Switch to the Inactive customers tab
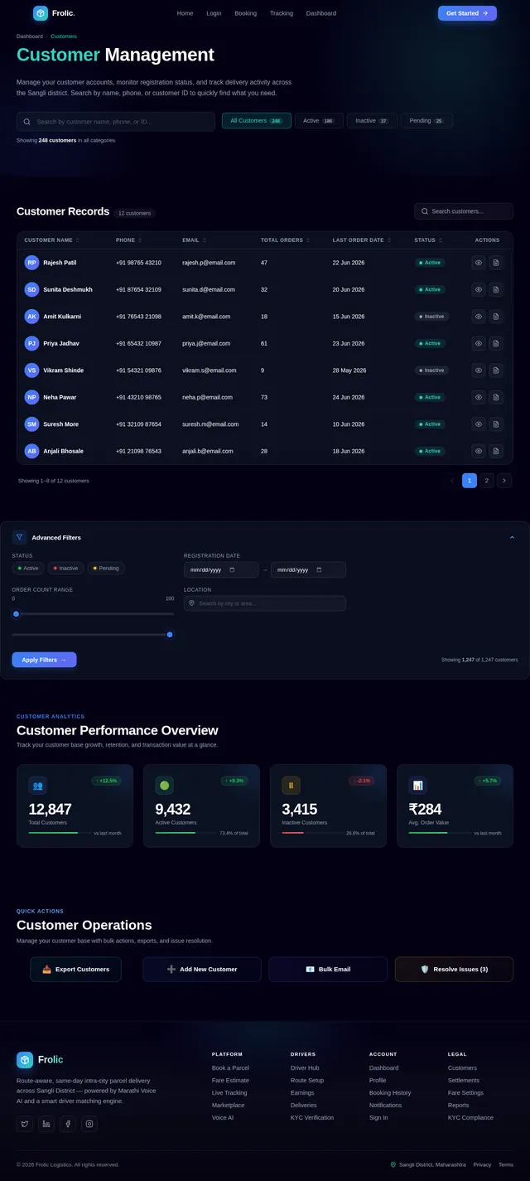Image resolution: width=530 pixels, height=1181 pixels. pyautogui.click(x=372, y=121)
